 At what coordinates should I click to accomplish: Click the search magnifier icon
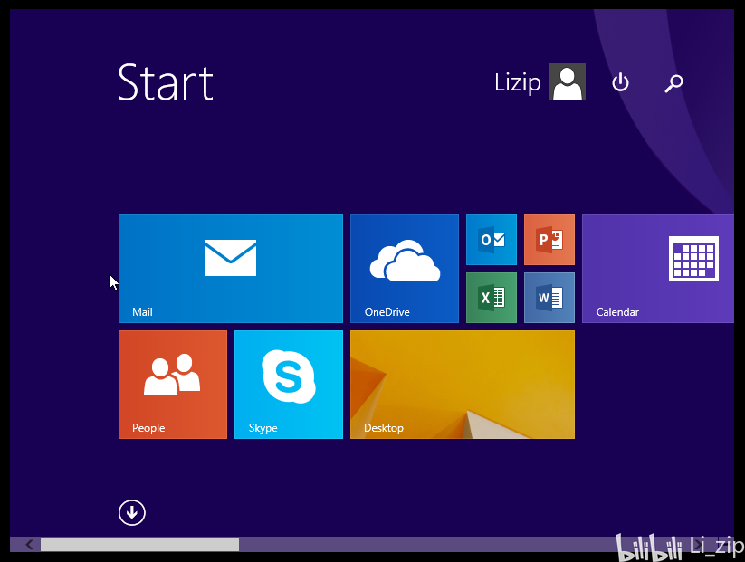coord(673,83)
